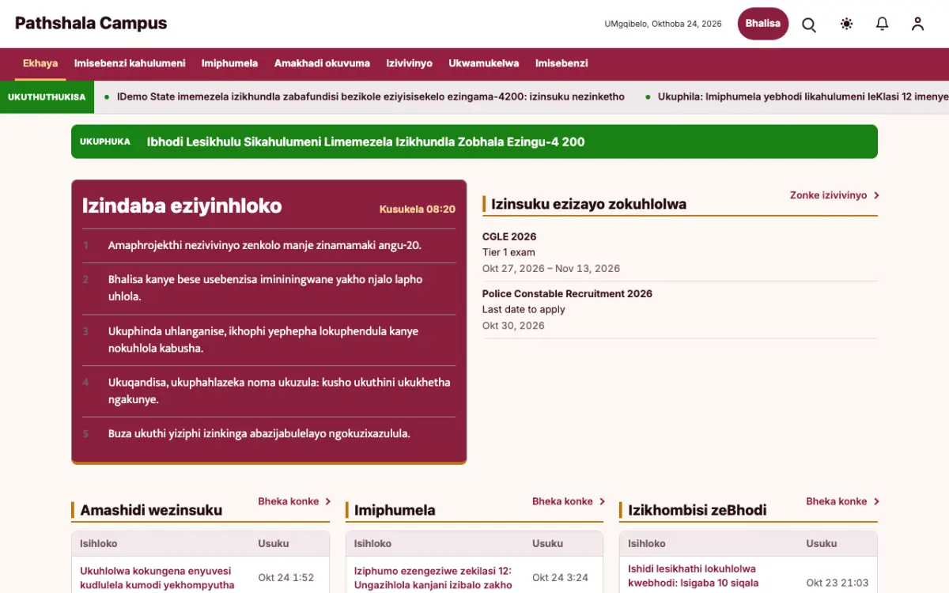Open the green Ukuphuka breaking banner

pos(475,142)
